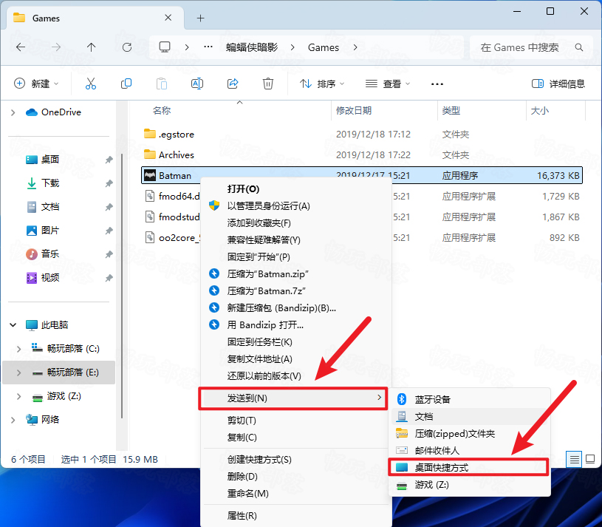The width and height of the screenshot is (602, 527).
Task: Open 图片 in quick access
Action: pos(50,231)
